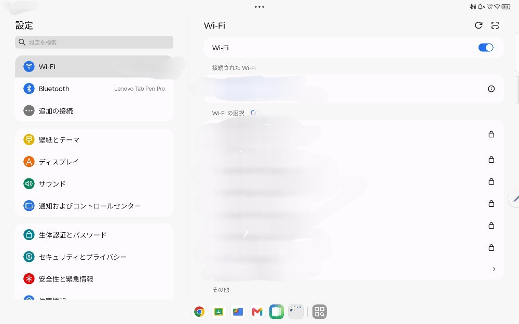
Task: Open 追加の接続 settings
Action: (x=94, y=111)
